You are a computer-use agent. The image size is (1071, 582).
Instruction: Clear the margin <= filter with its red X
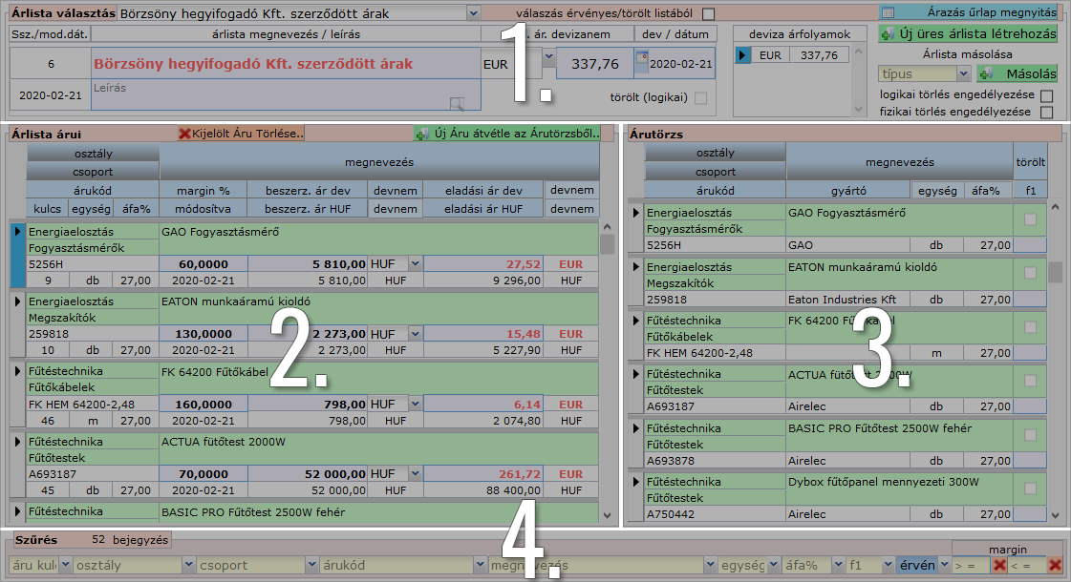point(1055,565)
